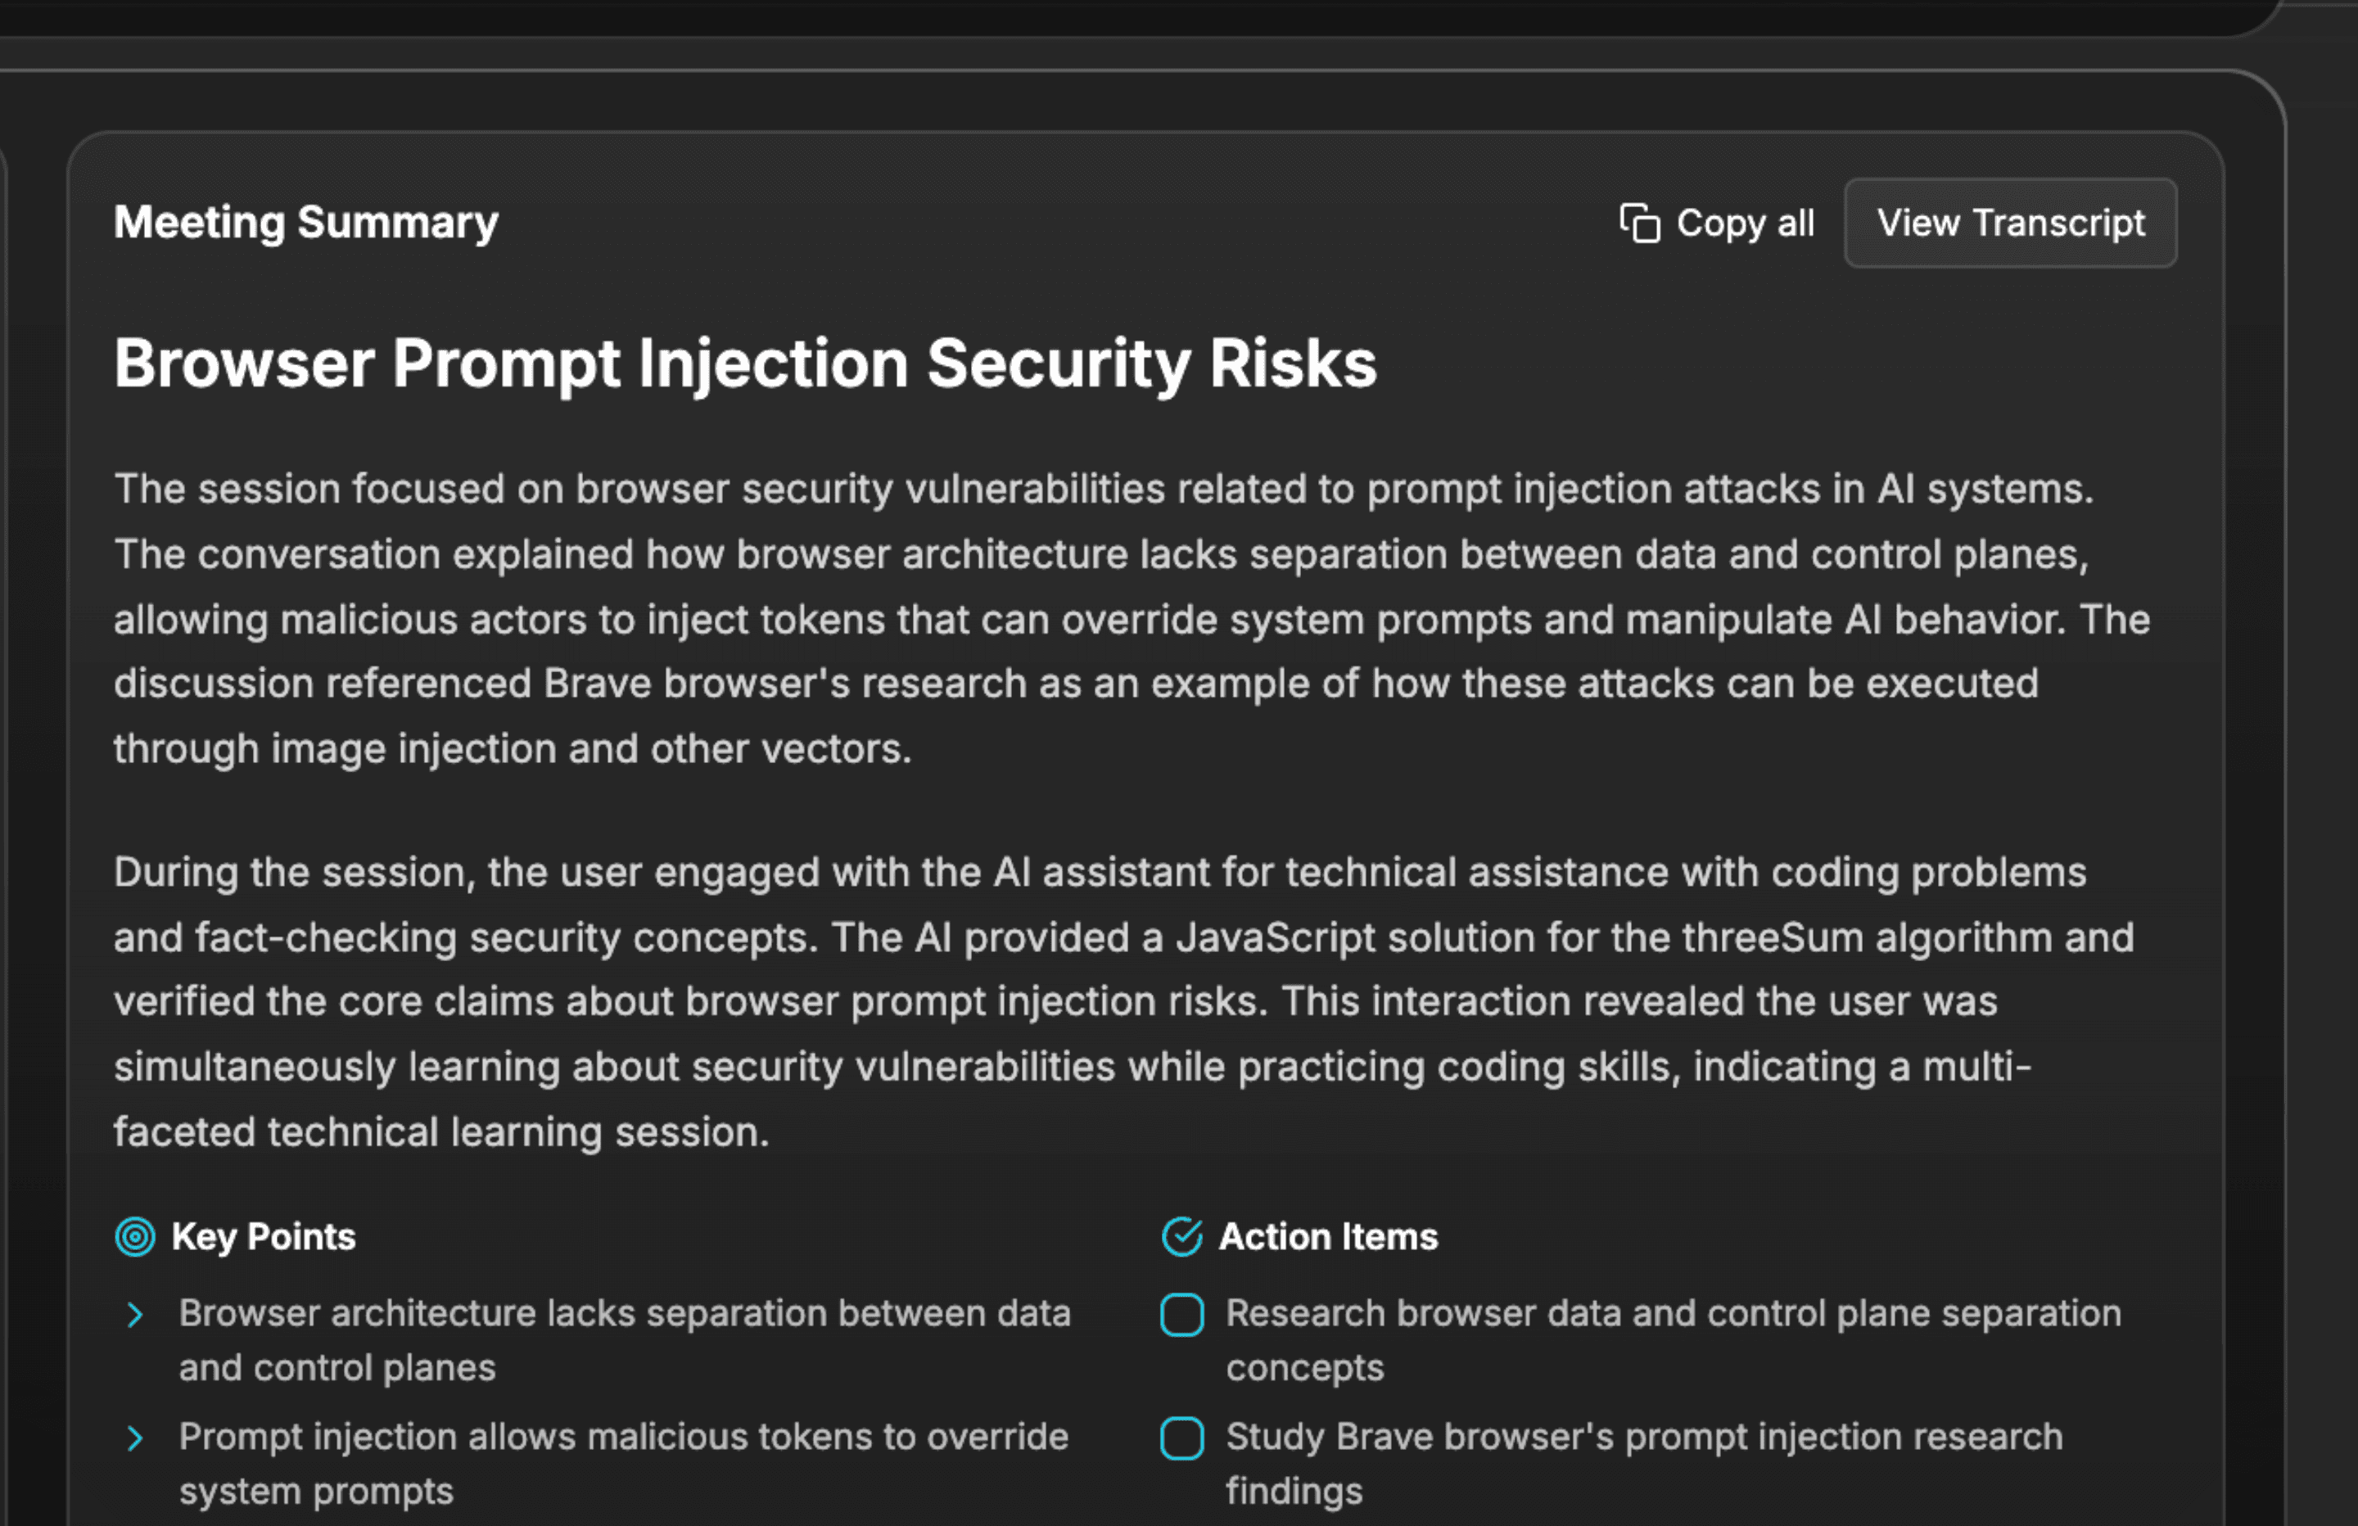Click the 'Browser Prompt Injection Security Risks' title

tap(744, 363)
